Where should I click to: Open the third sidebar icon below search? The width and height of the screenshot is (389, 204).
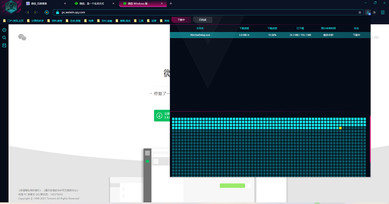[4, 46]
